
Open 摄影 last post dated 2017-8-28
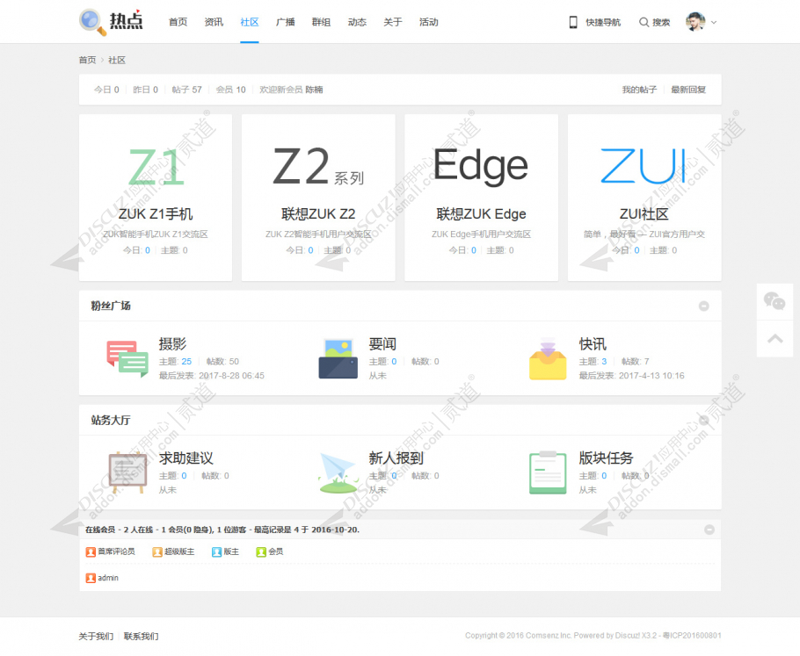point(231,376)
